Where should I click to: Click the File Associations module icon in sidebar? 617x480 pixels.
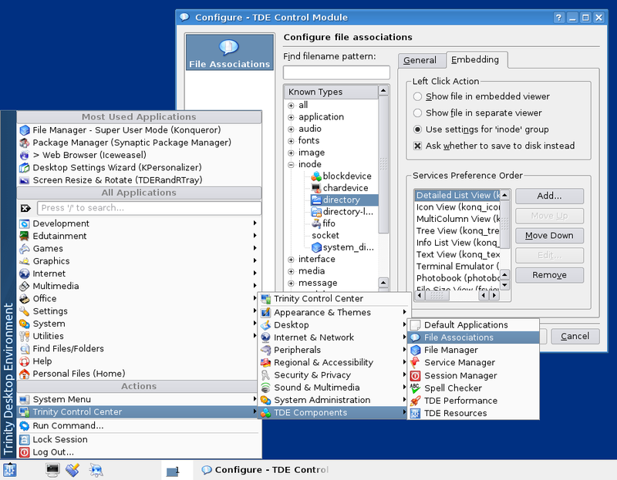(229, 52)
